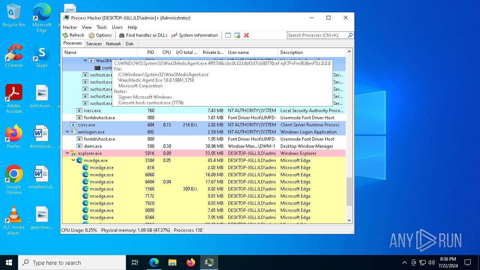Click the CPU Usage status bar entry
Viewport: 480px width, 270px height.
pyautogui.click(x=79, y=230)
